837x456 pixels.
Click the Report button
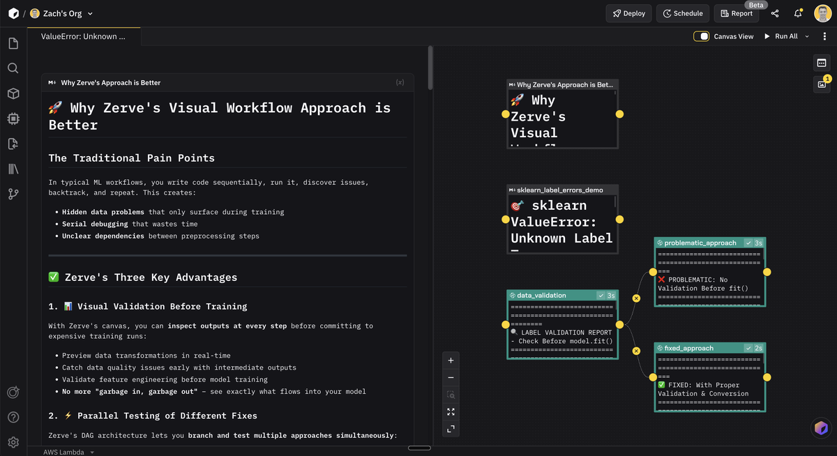click(737, 13)
